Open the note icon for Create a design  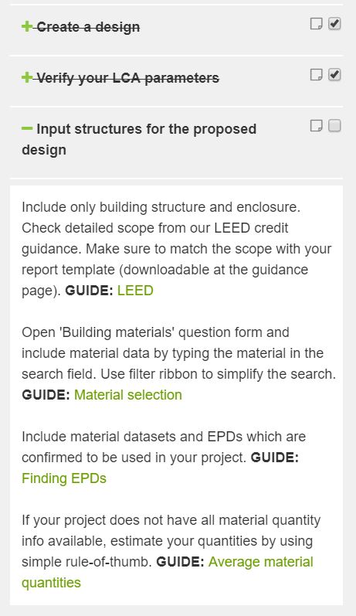[x=317, y=23]
